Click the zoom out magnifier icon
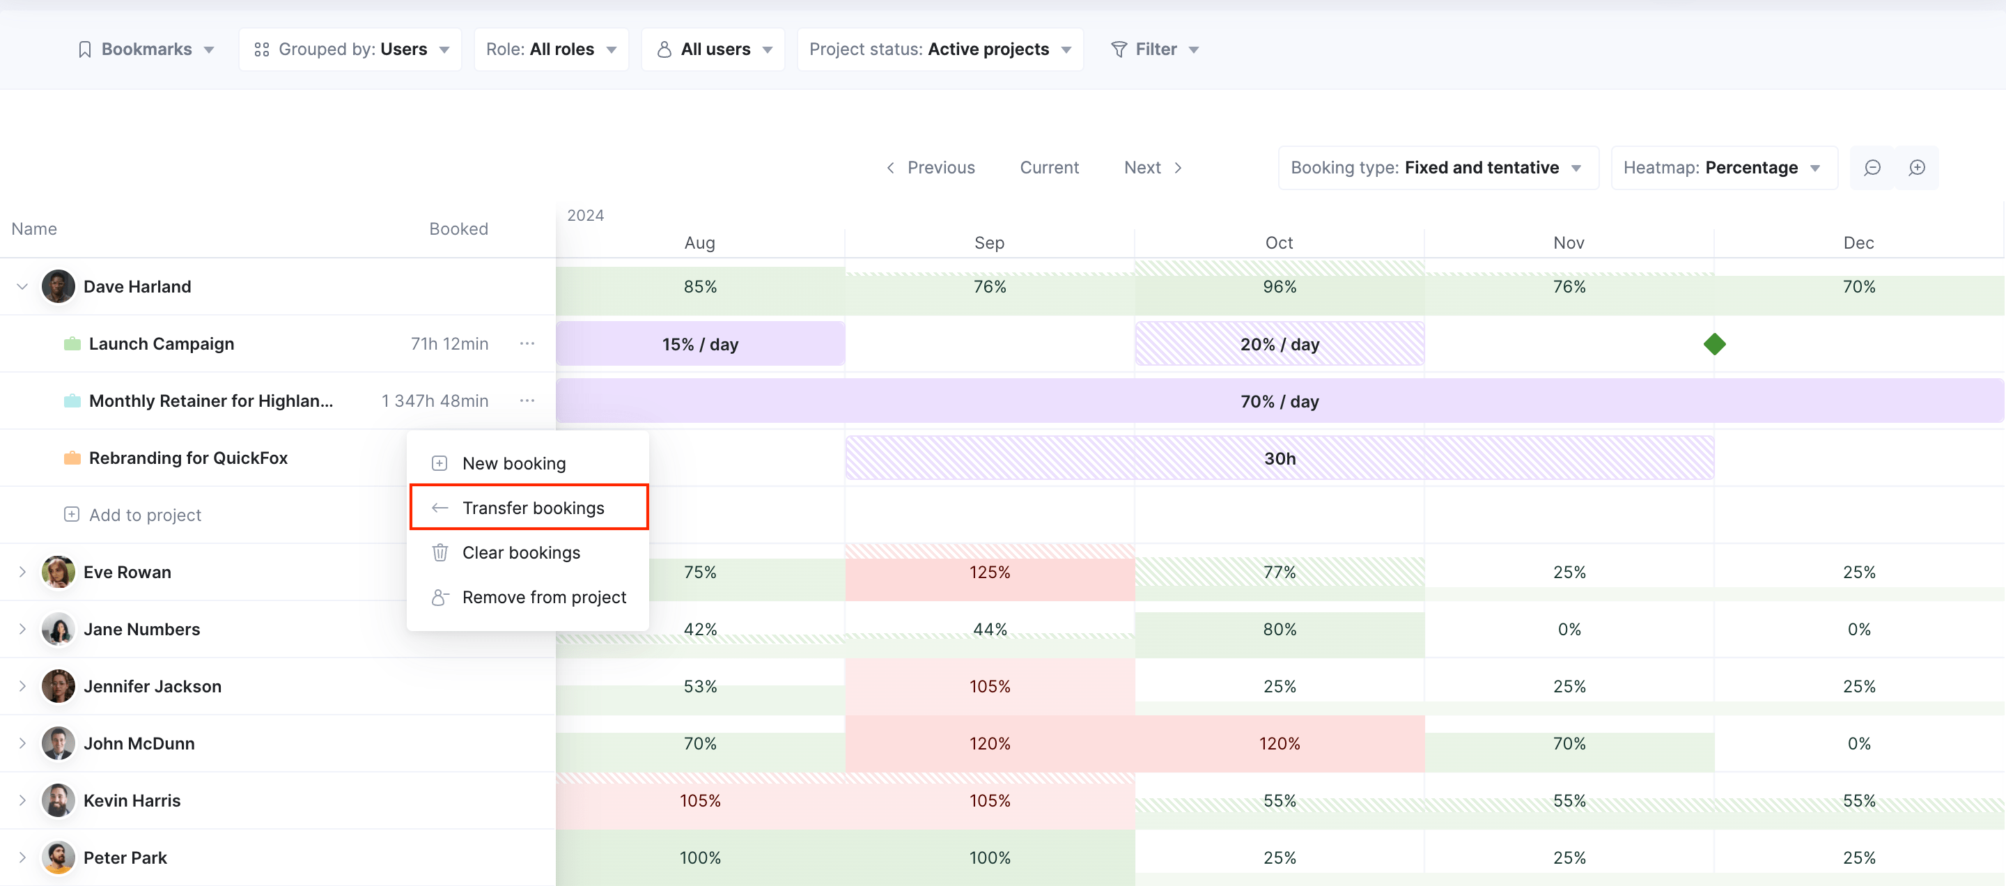Image resolution: width=2006 pixels, height=886 pixels. (1872, 167)
